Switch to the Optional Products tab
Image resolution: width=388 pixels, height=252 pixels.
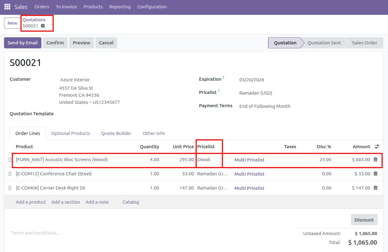(x=71, y=133)
